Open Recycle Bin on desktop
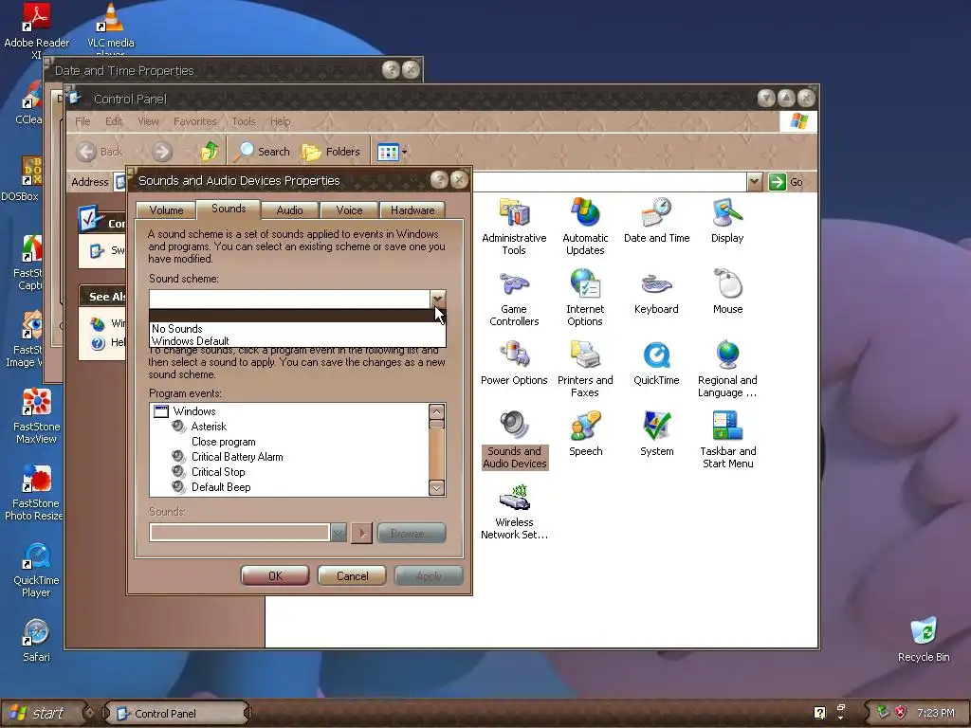Screen dimensions: 971x728 click(x=924, y=640)
